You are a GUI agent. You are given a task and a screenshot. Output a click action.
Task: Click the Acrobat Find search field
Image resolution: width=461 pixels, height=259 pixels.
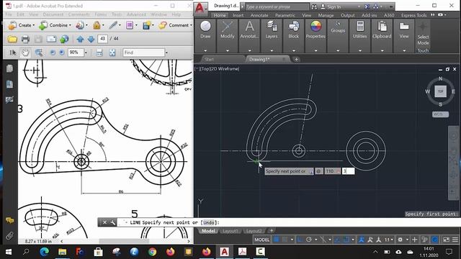pos(143,53)
